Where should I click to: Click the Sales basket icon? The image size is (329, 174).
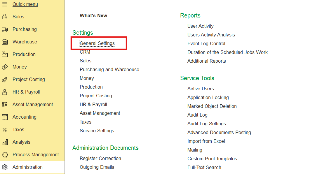coord(5,17)
